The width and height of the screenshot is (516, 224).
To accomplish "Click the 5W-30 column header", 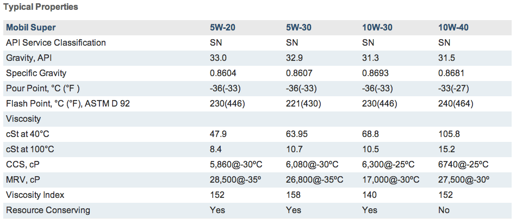I will tap(299, 28).
